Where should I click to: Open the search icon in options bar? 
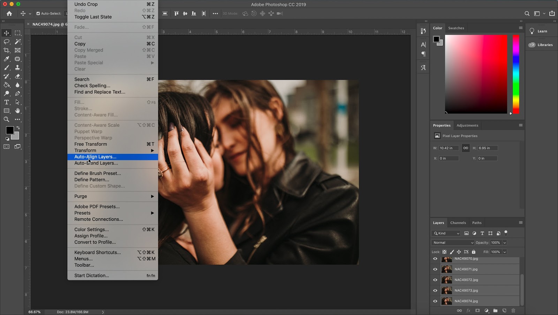(x=527, y=14)
